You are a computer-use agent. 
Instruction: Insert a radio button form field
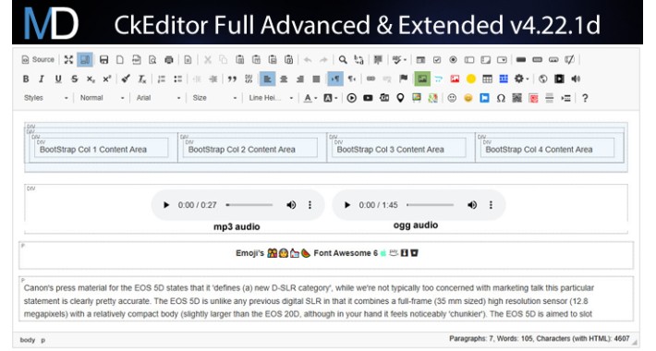tap(453, 60)
